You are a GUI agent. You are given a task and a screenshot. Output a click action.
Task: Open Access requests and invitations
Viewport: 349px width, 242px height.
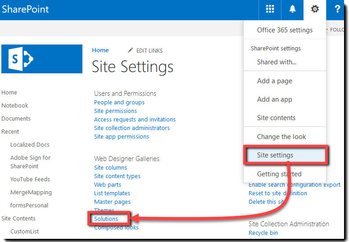pyautogui.click(x=135, y=120)
